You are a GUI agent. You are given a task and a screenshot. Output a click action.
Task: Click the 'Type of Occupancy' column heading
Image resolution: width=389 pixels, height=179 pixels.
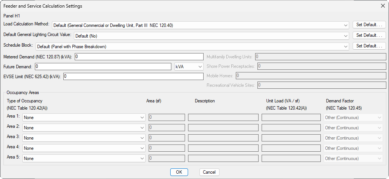coord(25,101)
